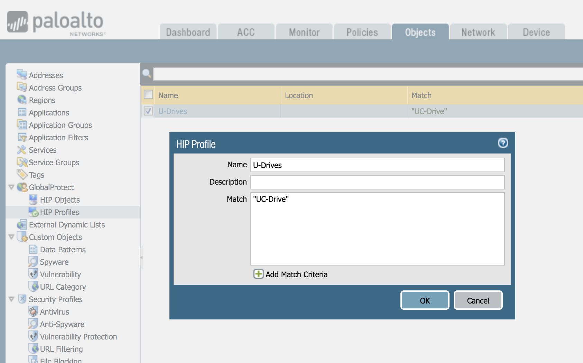The width and height of the screenshot is (583, 363).
Task: Open HIP Profile help icon
Action: (503, 143)
